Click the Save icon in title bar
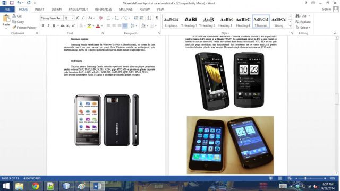This screenshot has width=340, height=191. pos(12,3)
